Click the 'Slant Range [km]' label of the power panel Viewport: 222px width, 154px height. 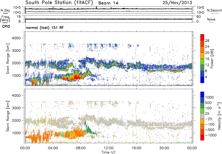pos(8,58)
